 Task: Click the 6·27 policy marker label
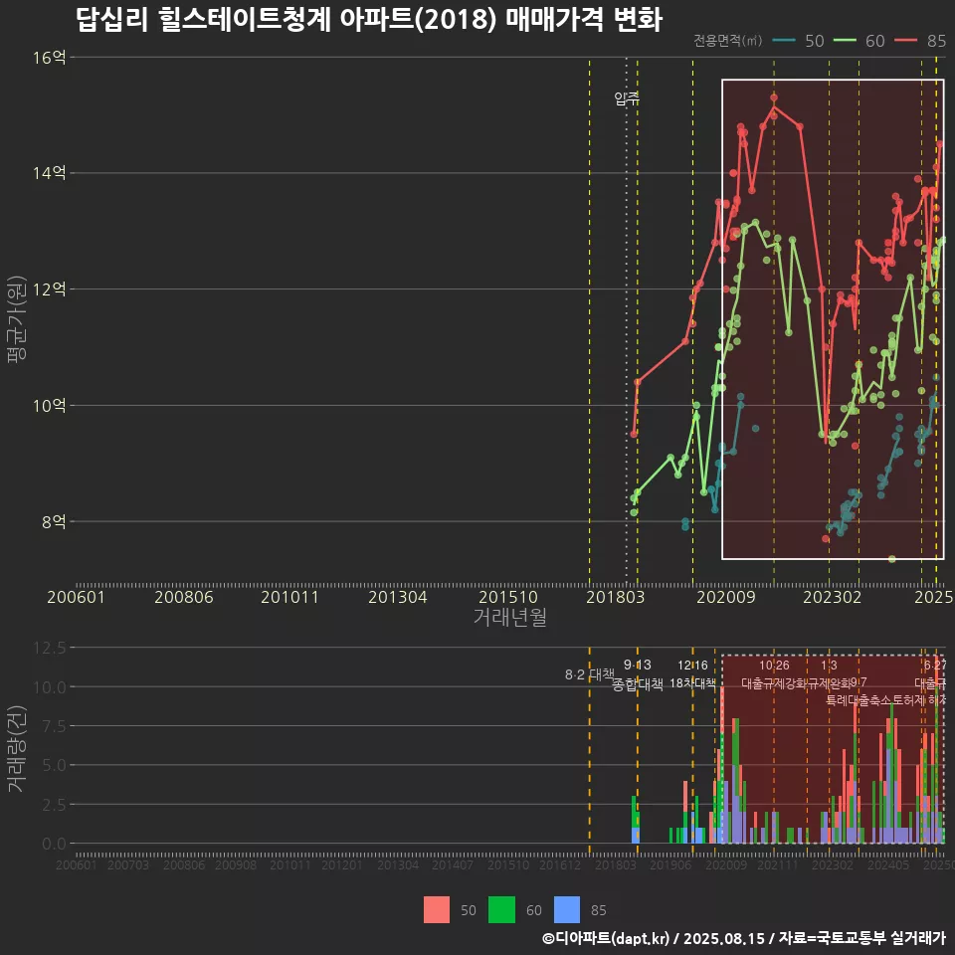[x=935, y=666]
